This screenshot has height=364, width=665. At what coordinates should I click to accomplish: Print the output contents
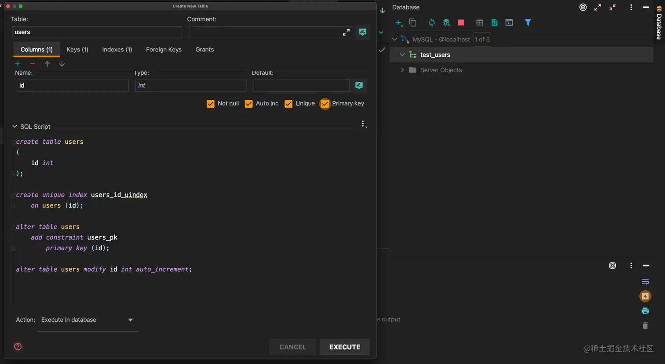pos(645,311)
